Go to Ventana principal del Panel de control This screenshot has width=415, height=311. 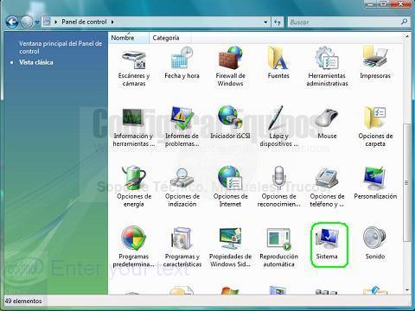[61, 48]
